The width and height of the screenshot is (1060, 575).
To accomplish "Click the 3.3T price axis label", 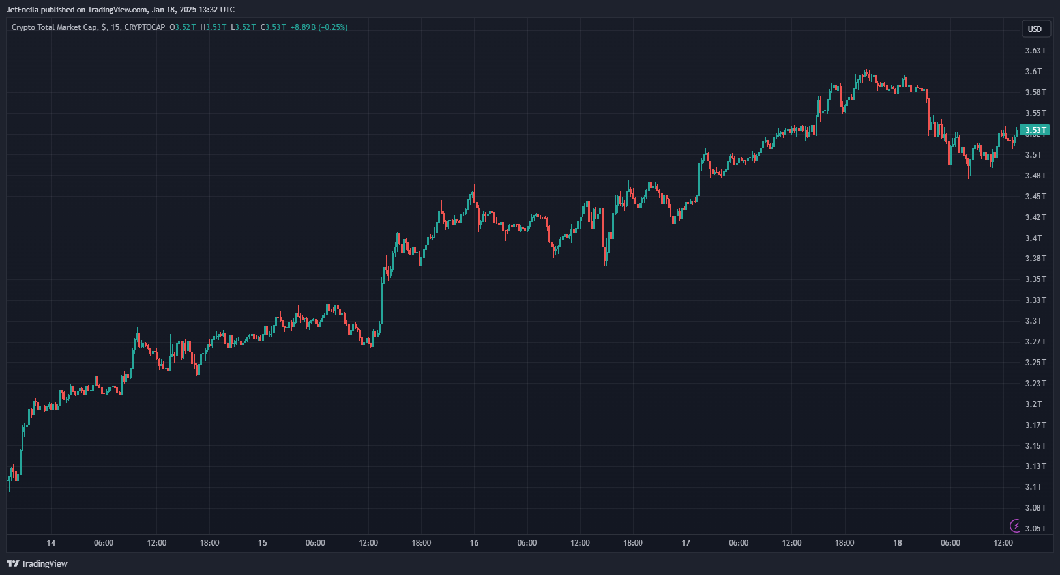I will coord(1033,321).
